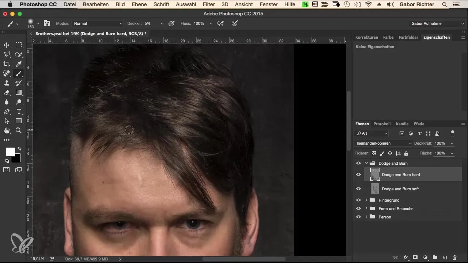
Task: Select the Eyedropper tool
Action: coord(19,64)
